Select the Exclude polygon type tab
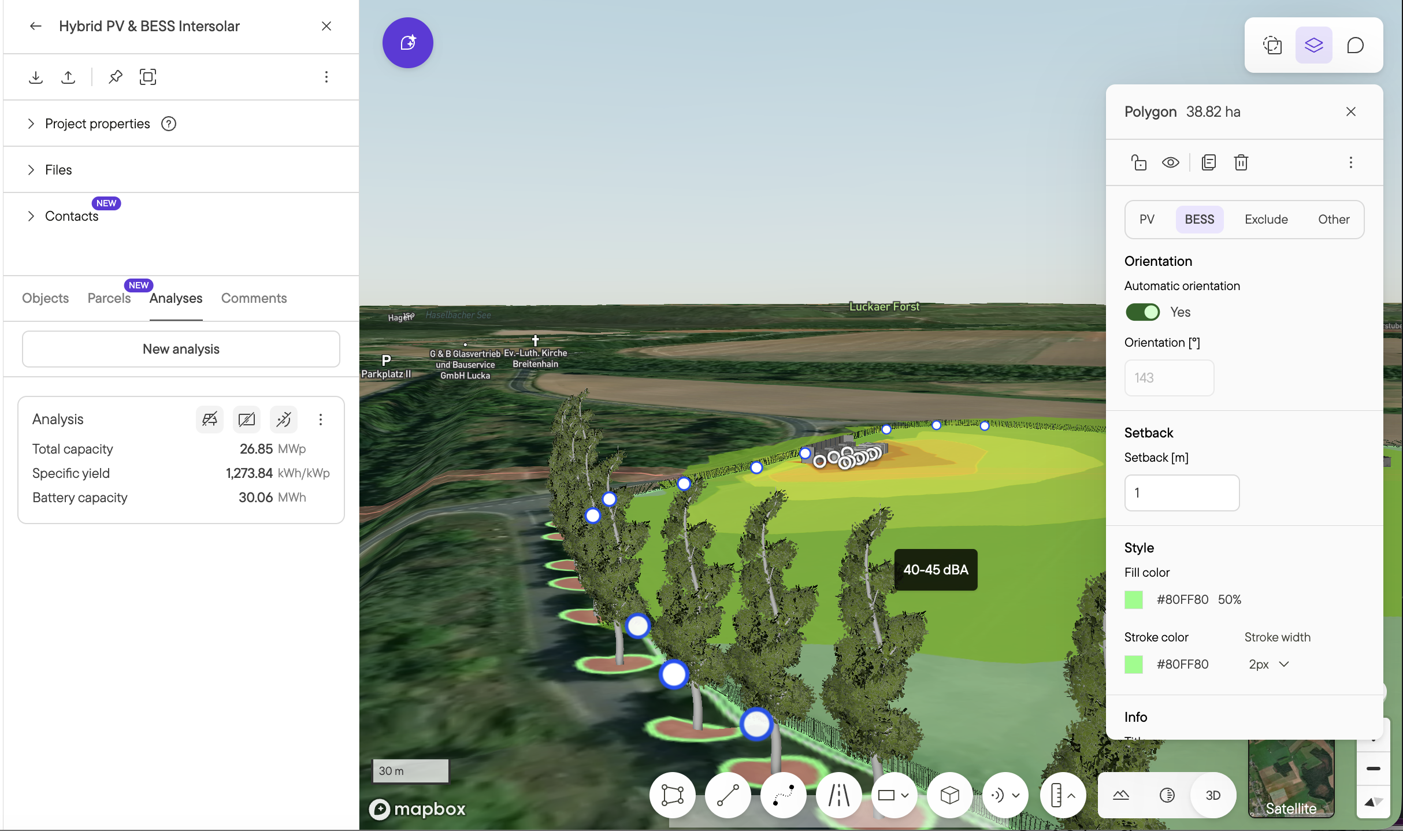This screenshot has width=1403, height=831. (1266, 220)
